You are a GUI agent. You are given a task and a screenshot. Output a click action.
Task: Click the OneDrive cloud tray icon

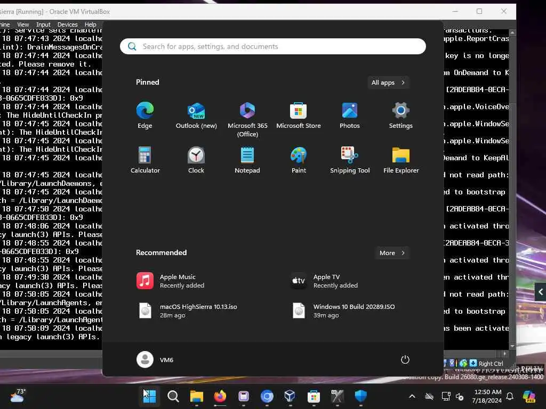429,396
